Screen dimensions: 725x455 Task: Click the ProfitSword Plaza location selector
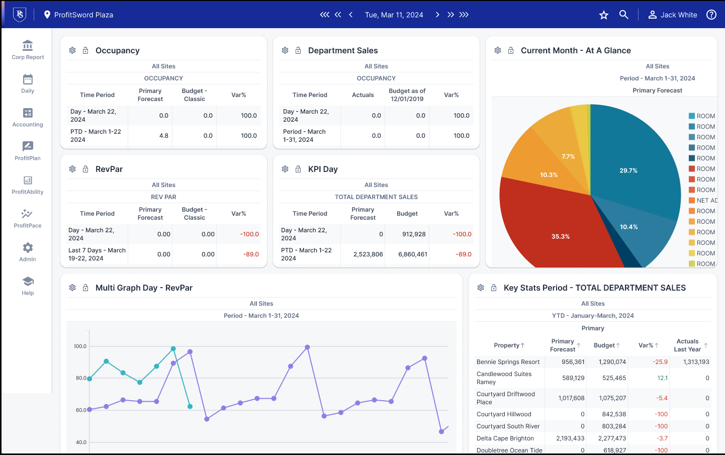click(78, 15)
